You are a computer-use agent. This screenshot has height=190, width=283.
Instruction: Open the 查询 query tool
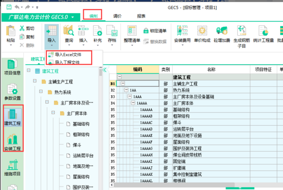(x=69, y=34)
